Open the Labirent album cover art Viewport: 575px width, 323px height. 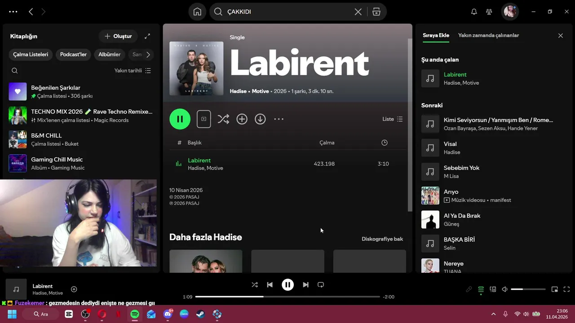pos(196,68)
